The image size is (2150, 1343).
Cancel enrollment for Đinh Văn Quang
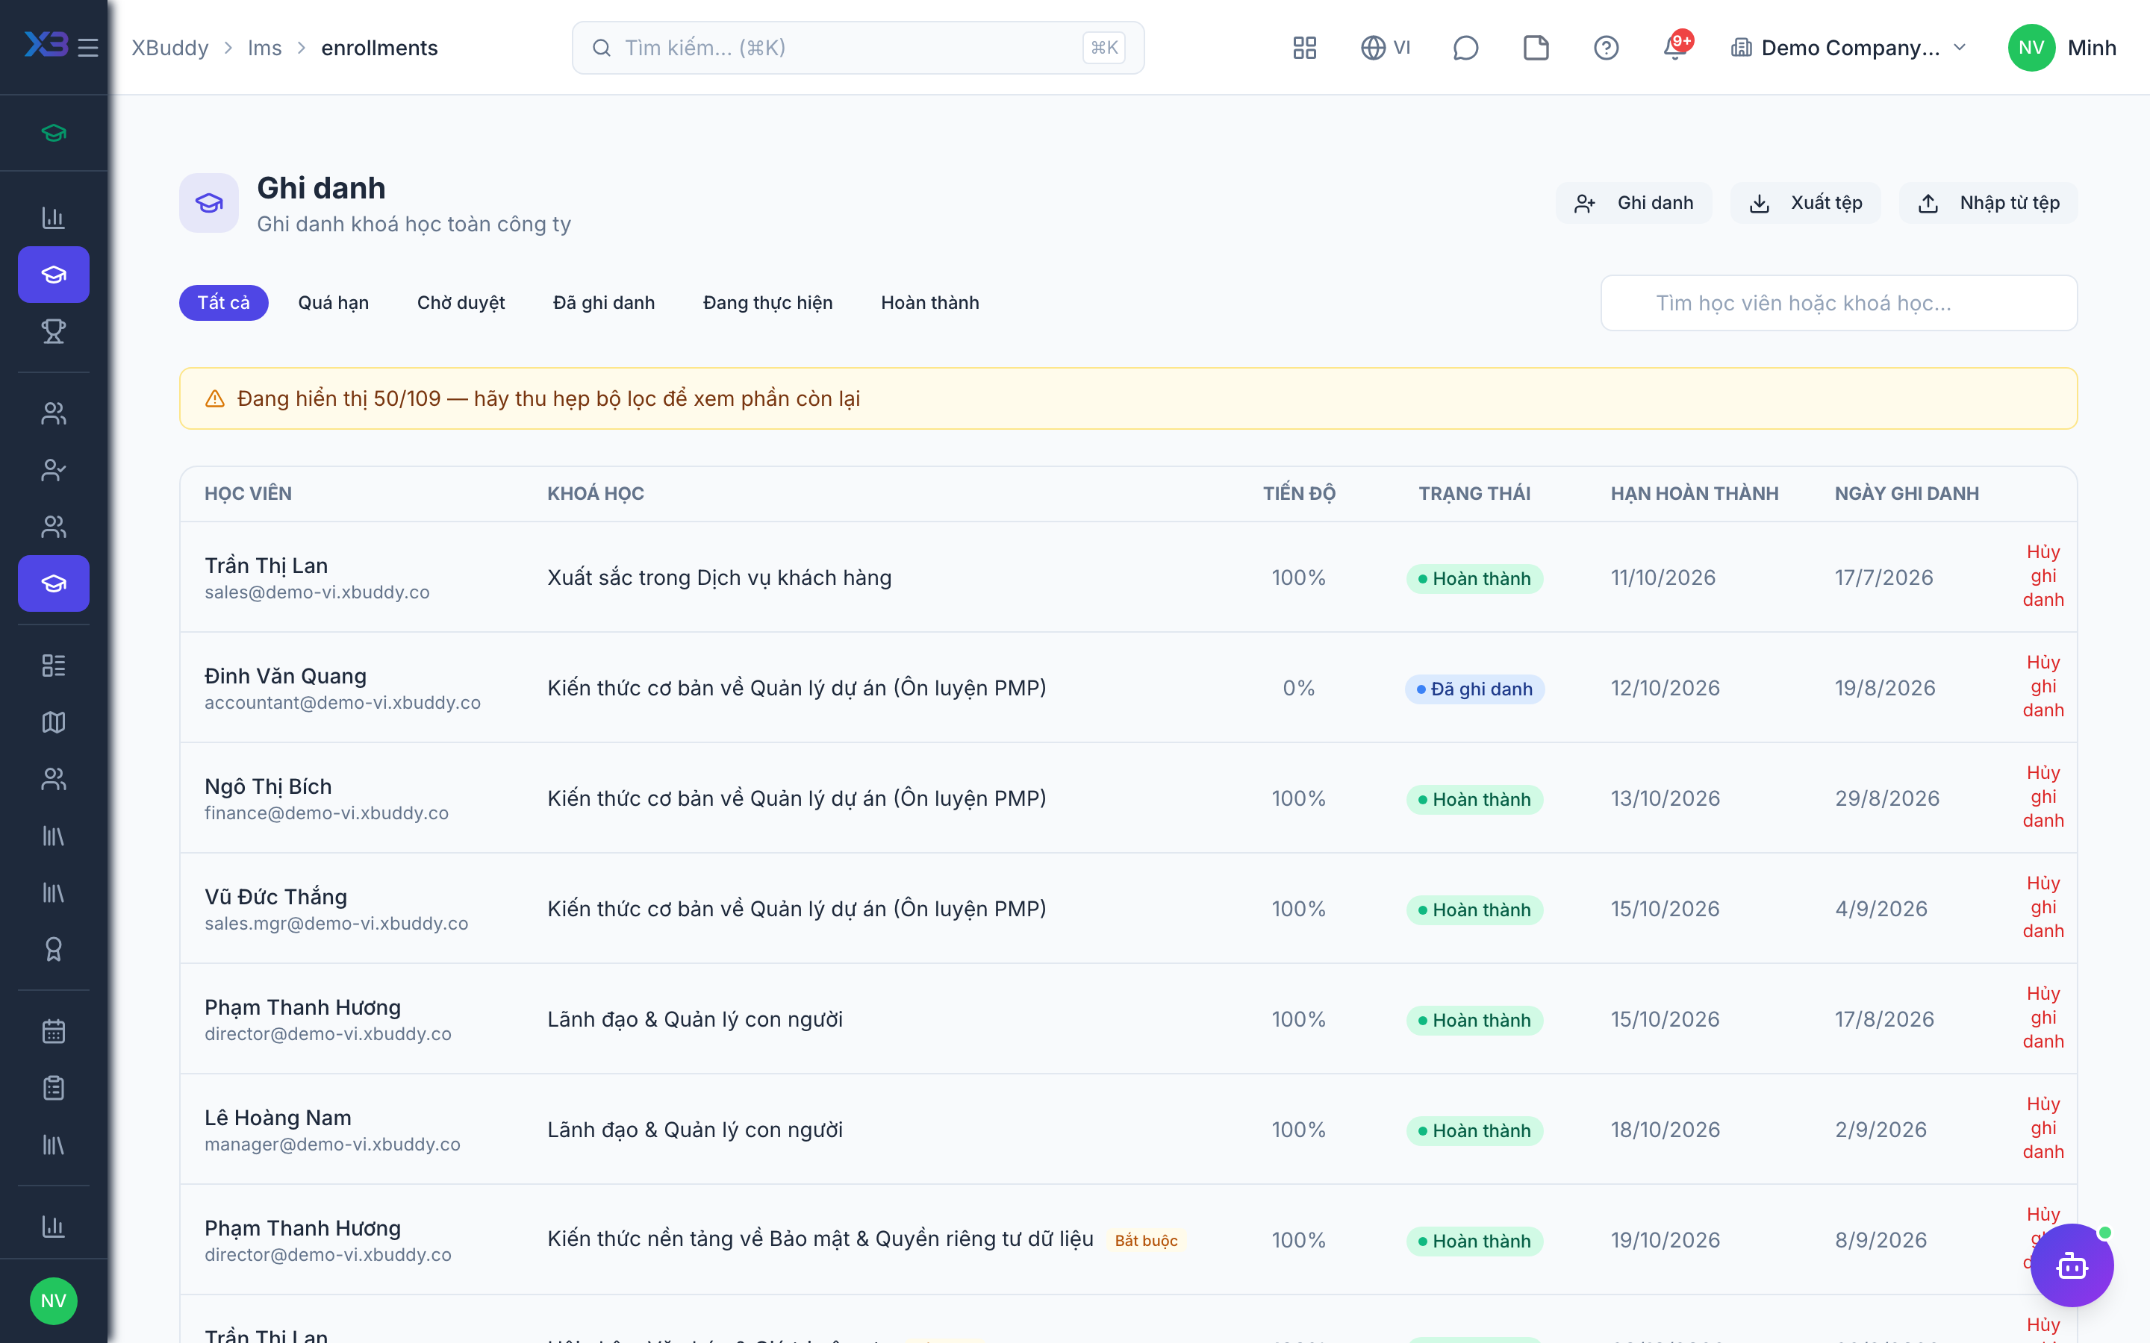pos(2043,686)
